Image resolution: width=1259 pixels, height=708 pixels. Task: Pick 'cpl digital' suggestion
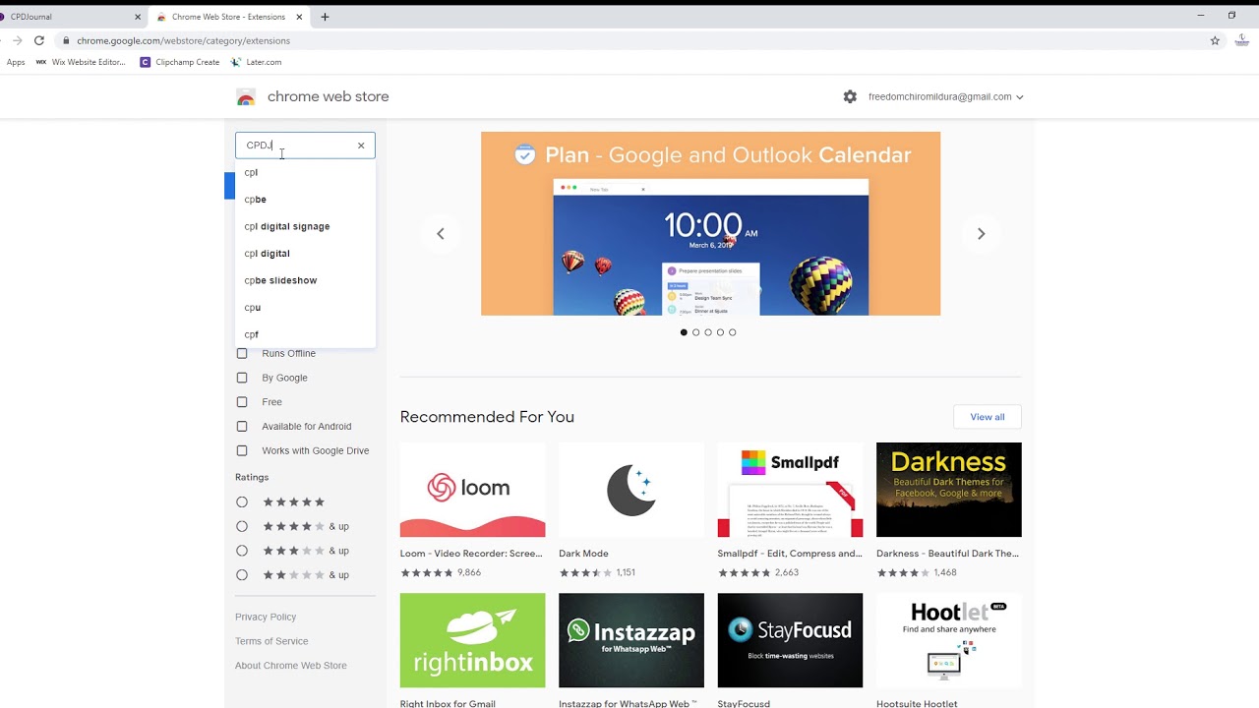(x=305, y=253)
